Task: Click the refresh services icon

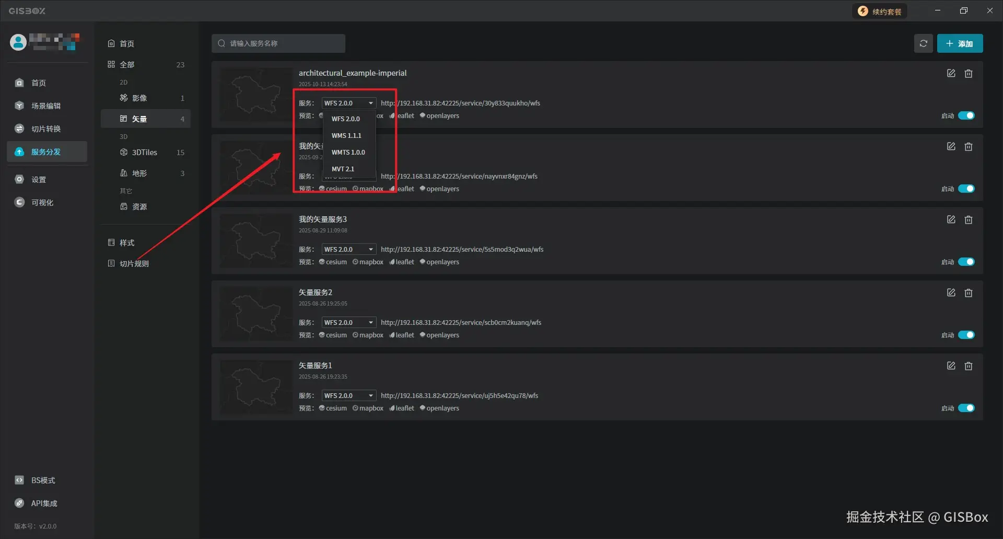Action: [x=923, y=43]
